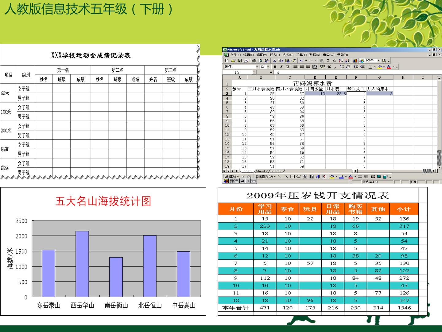
Task: Click the Sort Ascending icon
Action: 341,61
